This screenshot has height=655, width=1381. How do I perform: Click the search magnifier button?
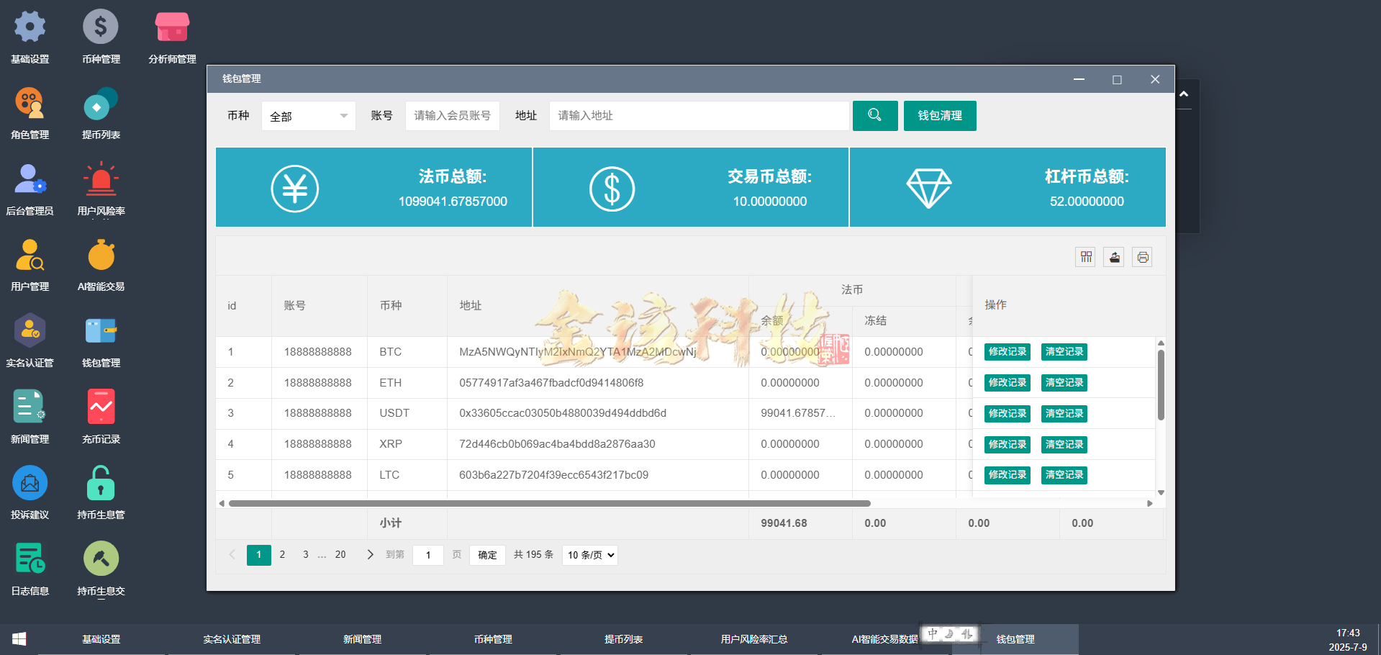pyautogui.click(x=874, y=115)
